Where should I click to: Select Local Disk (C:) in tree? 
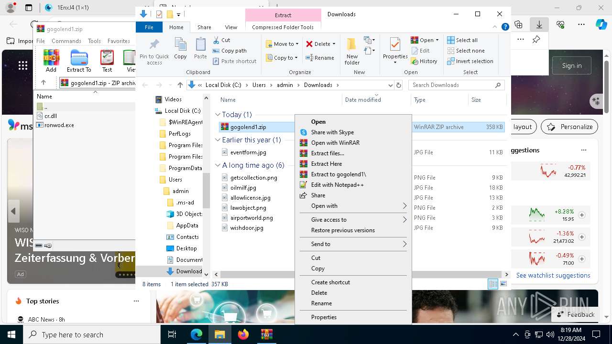(x=182, y=111)
